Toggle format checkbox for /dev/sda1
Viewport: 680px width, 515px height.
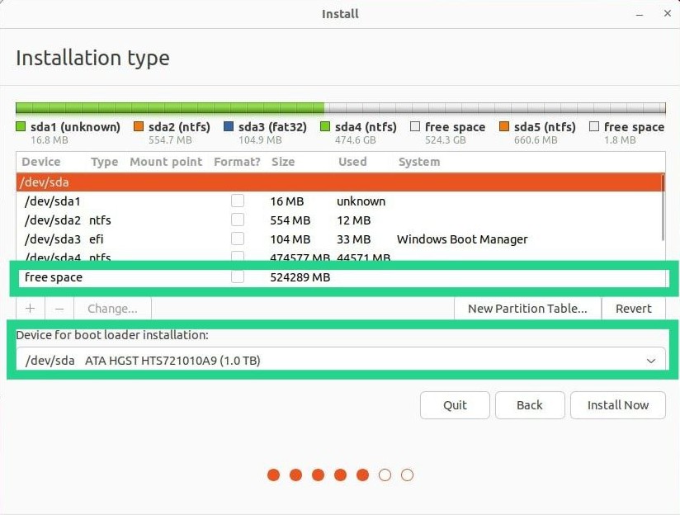[238, 201]
